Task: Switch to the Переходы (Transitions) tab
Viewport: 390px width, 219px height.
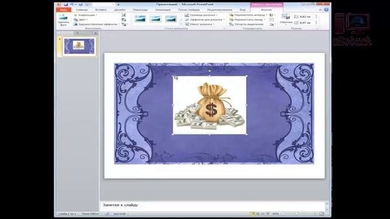Action: click(140, 10)
